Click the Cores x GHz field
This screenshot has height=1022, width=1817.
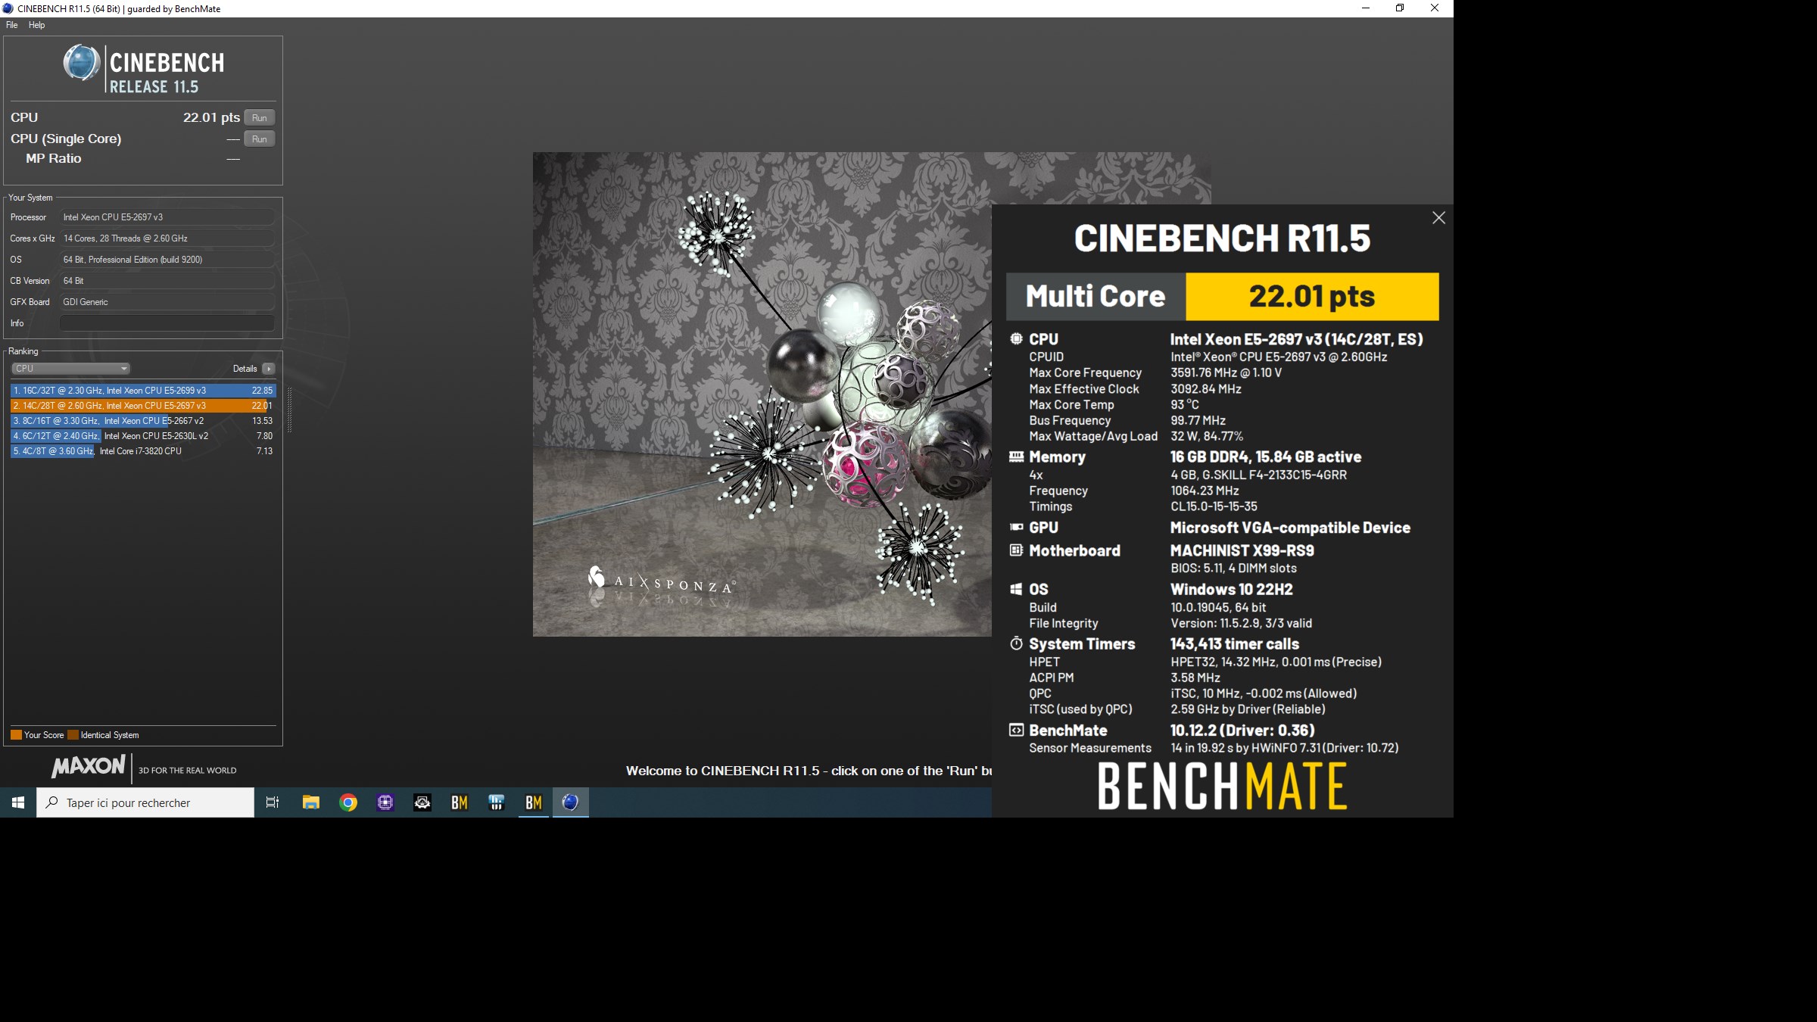point(167,238)
